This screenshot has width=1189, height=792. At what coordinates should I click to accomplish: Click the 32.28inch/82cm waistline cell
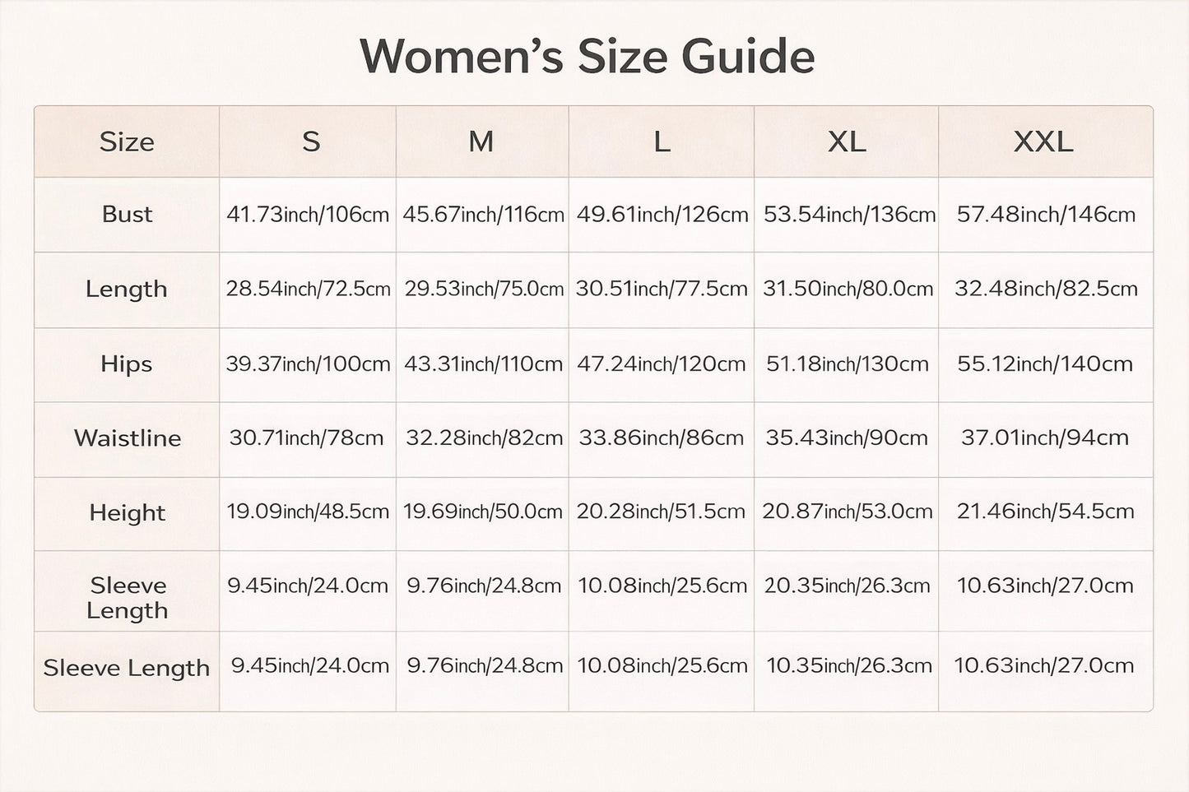tap(484, 438)
